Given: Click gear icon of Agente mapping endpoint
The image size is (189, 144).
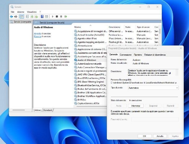Looking at the screenshot, I should pyautogui.click(x=76, y=42).
